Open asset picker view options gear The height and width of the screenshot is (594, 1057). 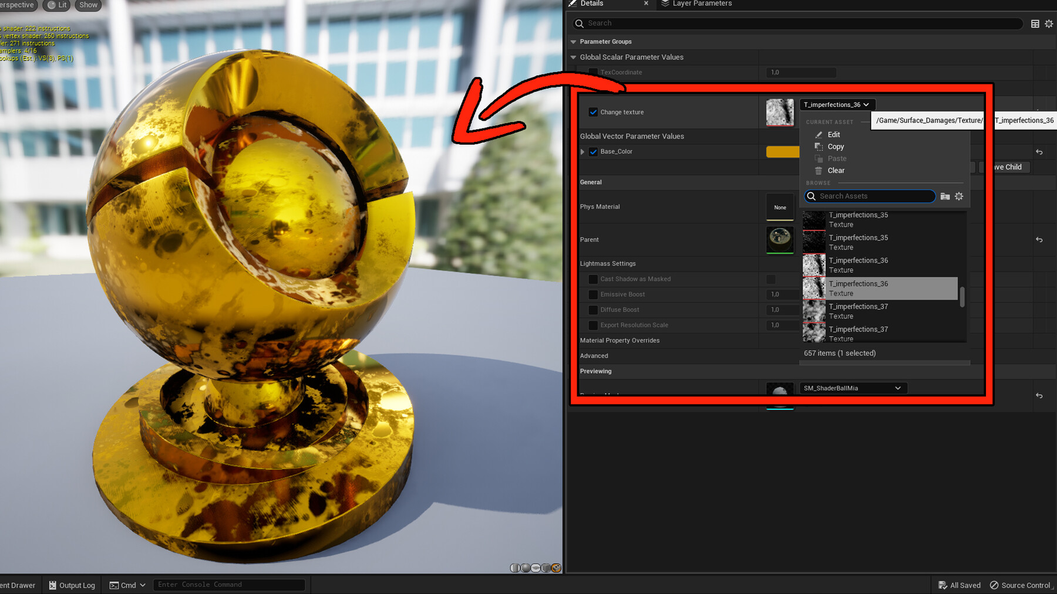pos(959,196)
